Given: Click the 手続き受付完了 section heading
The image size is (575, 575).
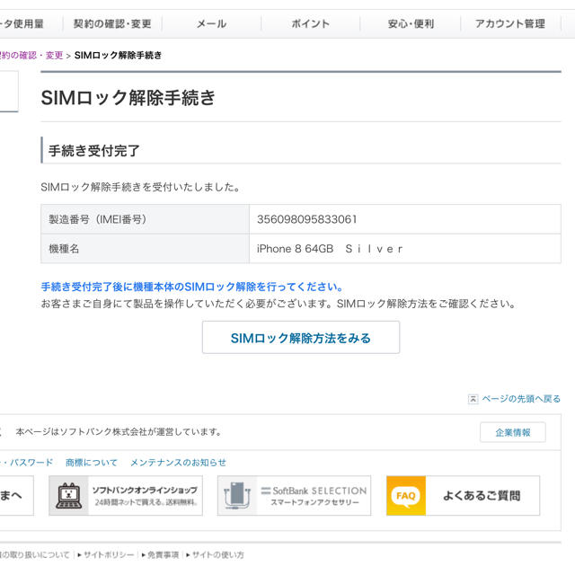Looking at the screenshot, I should (x=93, y=150).
